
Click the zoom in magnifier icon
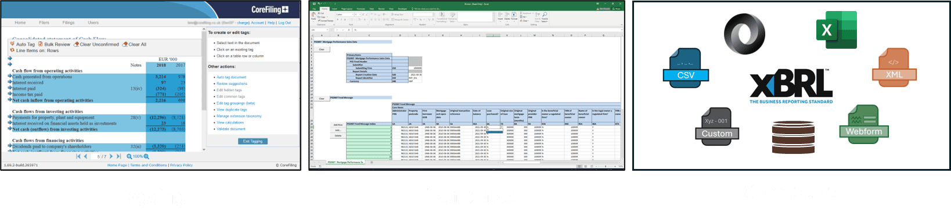tap(146, 156)
